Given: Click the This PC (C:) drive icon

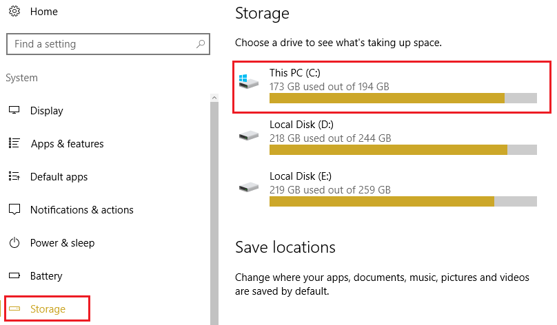Looking at the screenshot, I should point(248,81).
